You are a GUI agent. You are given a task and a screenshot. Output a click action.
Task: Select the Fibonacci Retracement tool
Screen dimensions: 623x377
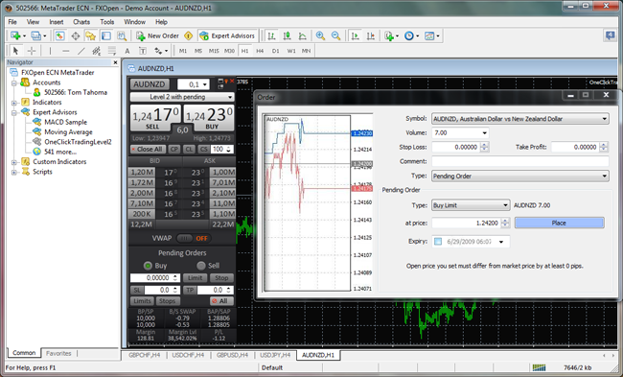pos(111,51)
